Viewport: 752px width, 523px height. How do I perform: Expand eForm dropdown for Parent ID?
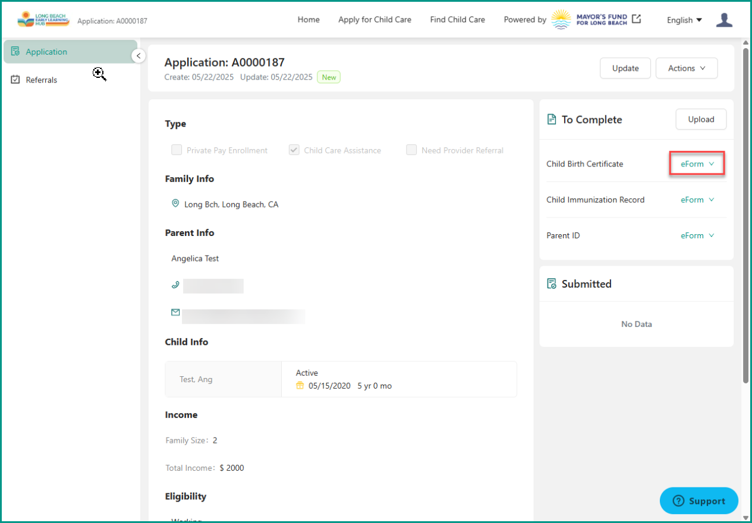point(697,235)
